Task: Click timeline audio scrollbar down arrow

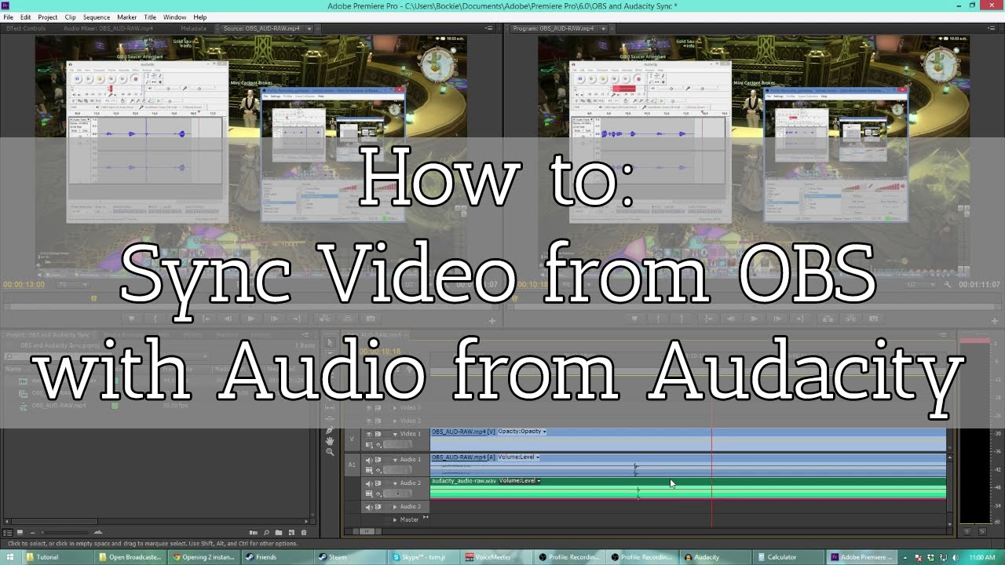Action: click(x=951, y=523)
